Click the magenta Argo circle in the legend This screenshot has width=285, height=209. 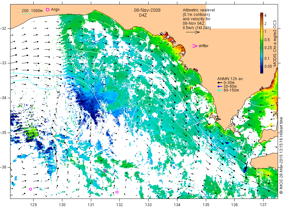47,9
